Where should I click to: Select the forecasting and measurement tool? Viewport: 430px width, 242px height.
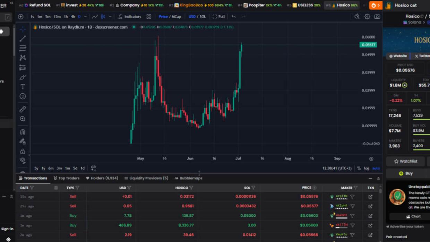coord(23,67)
